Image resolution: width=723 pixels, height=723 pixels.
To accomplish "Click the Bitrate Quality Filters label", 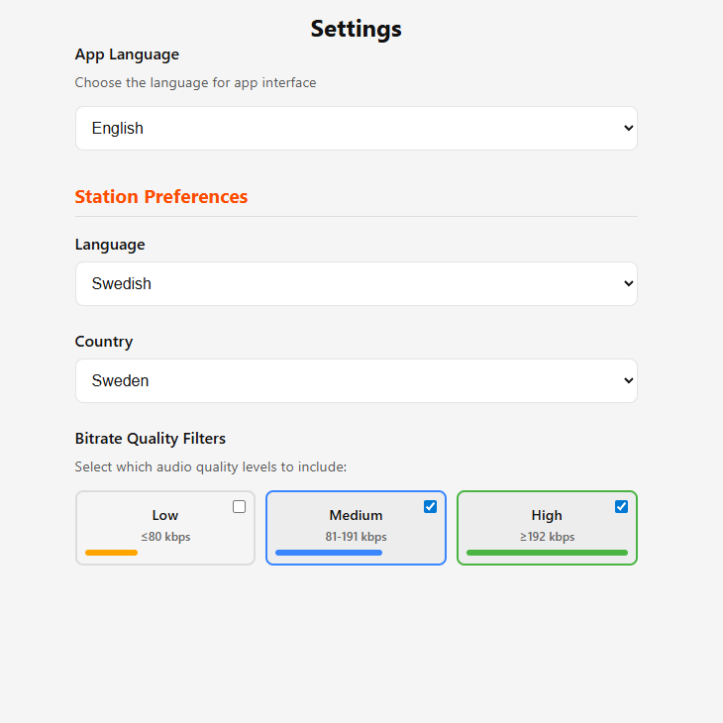I will [x=151, y=439].
